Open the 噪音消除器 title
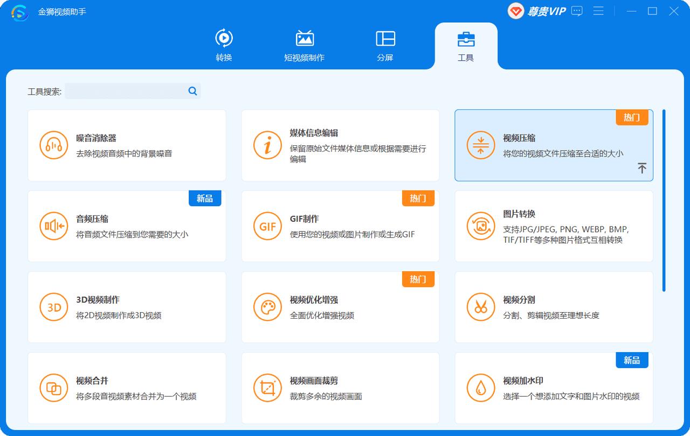 96,138
